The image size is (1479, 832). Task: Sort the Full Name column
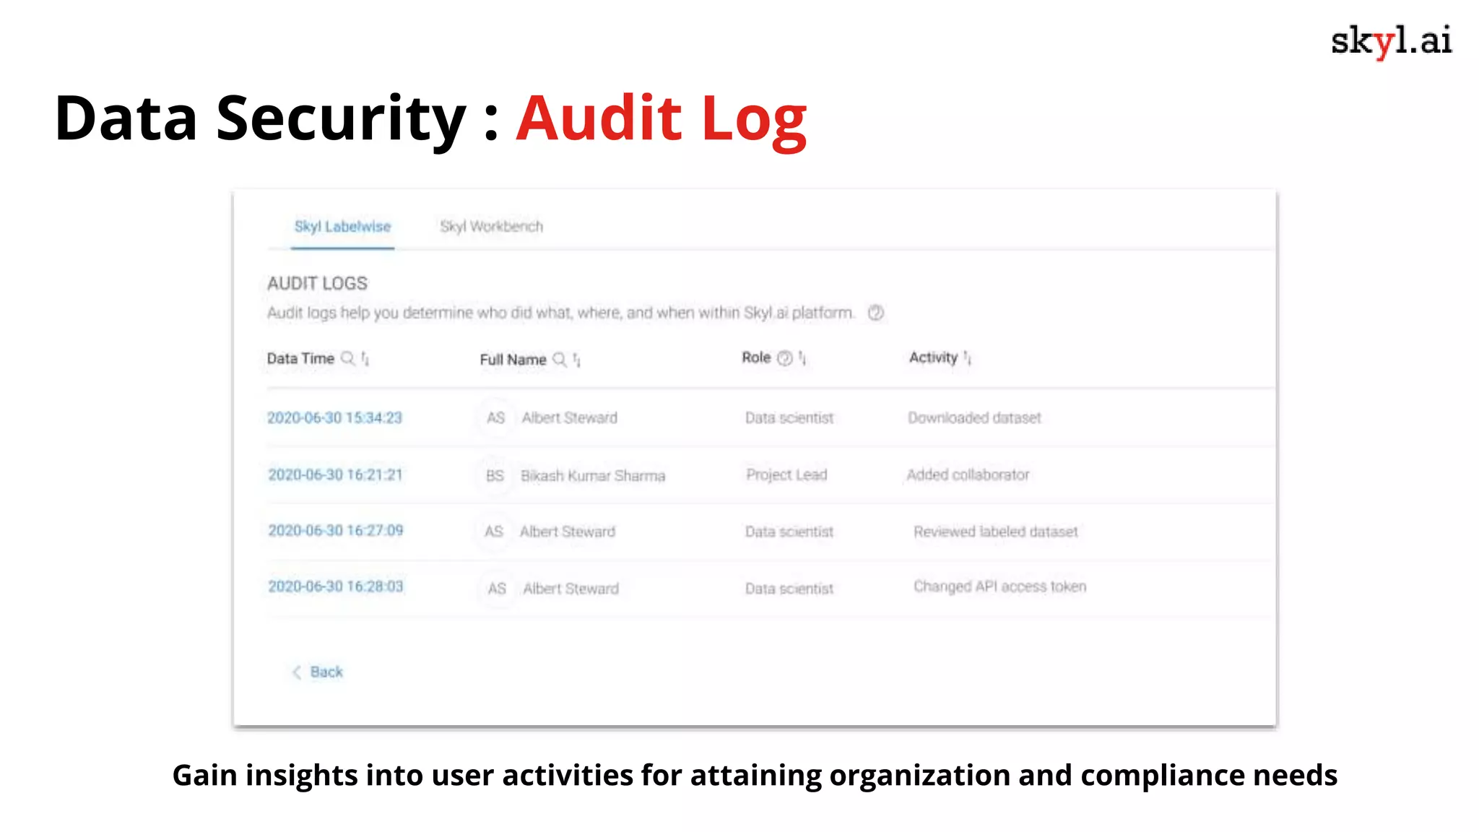pyautogui.click(x=577, y=359)
